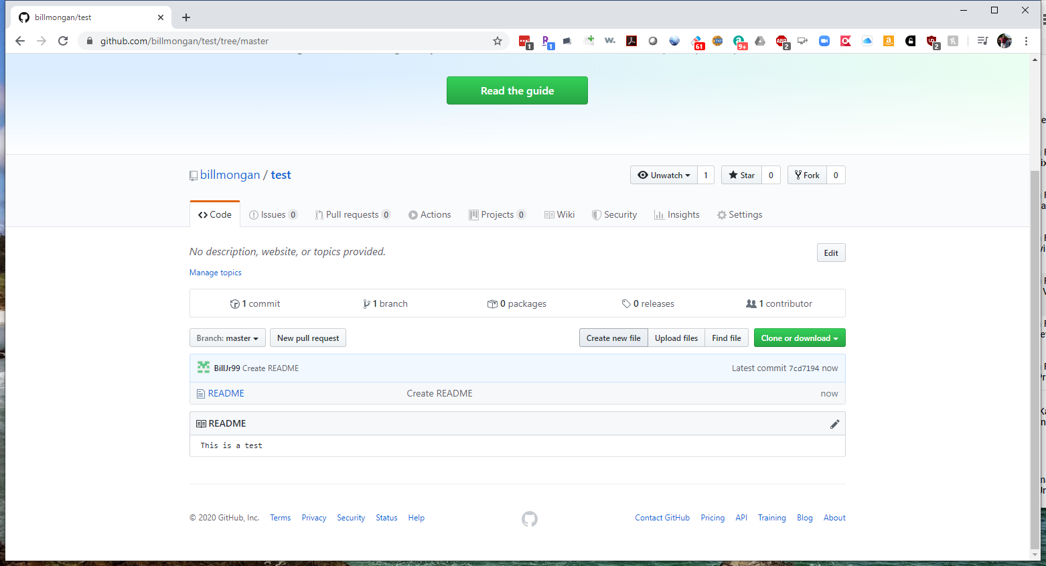This screenshot has width=1046, height=566.
Task: Close the billmongan/test tab
Action: [161, 17]
